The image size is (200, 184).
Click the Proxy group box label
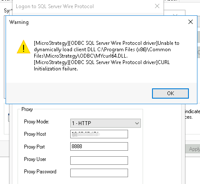[x=27, y=109]
